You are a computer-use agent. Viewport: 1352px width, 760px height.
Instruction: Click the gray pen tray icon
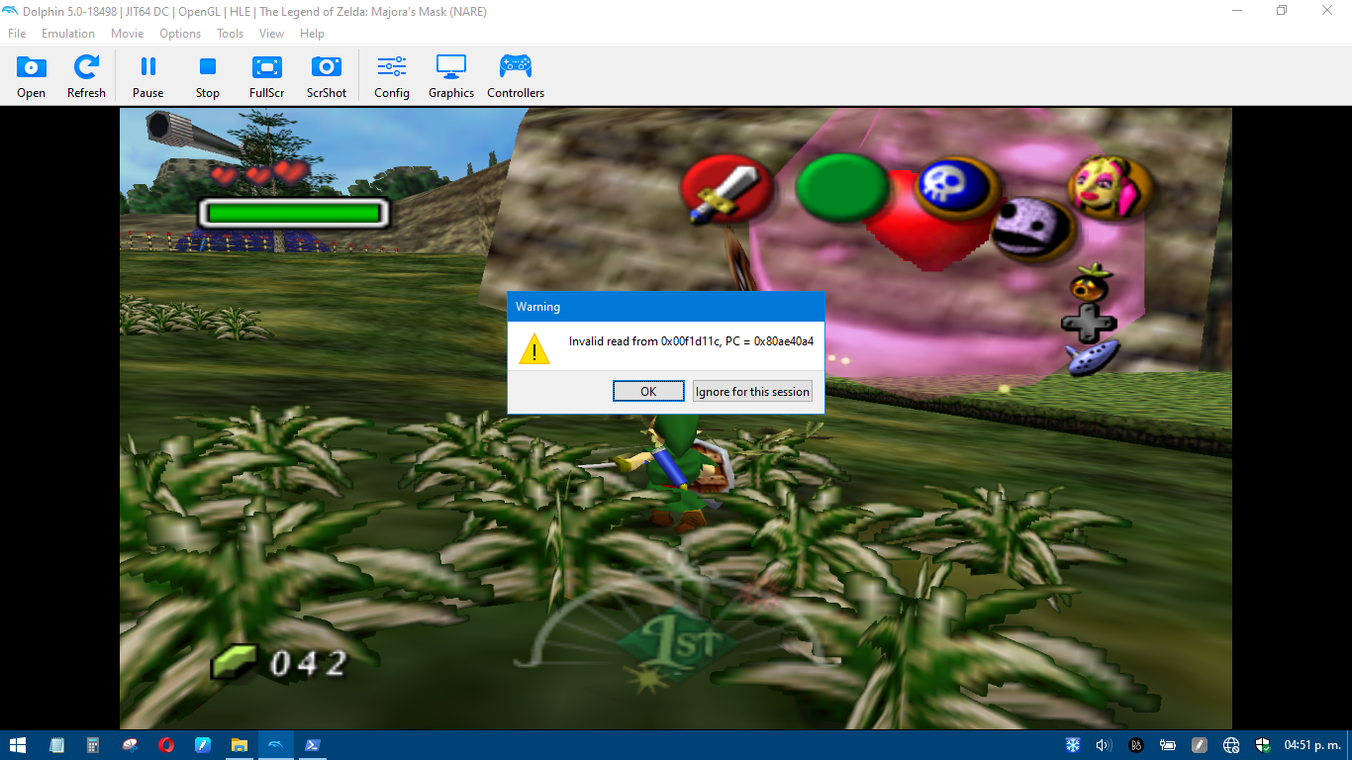pyautogui.click(x=1200, y=745)
